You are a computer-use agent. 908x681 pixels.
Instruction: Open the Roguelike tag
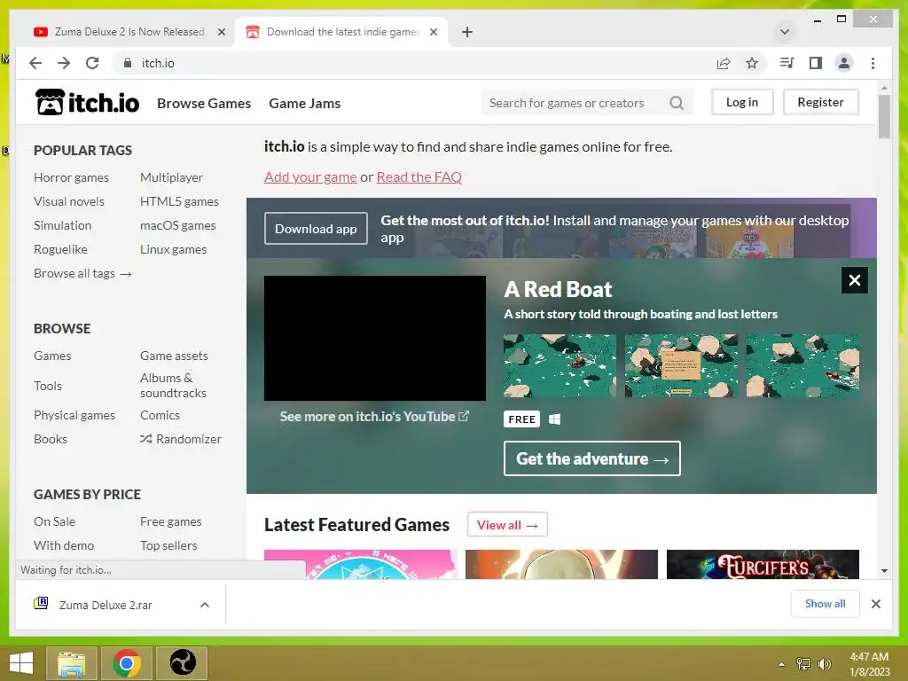tap(60, 249)
